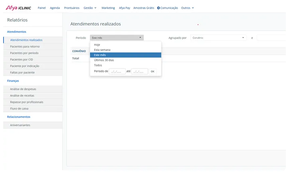
Task: Open Análise de despesas report
Action: (33, 89)
